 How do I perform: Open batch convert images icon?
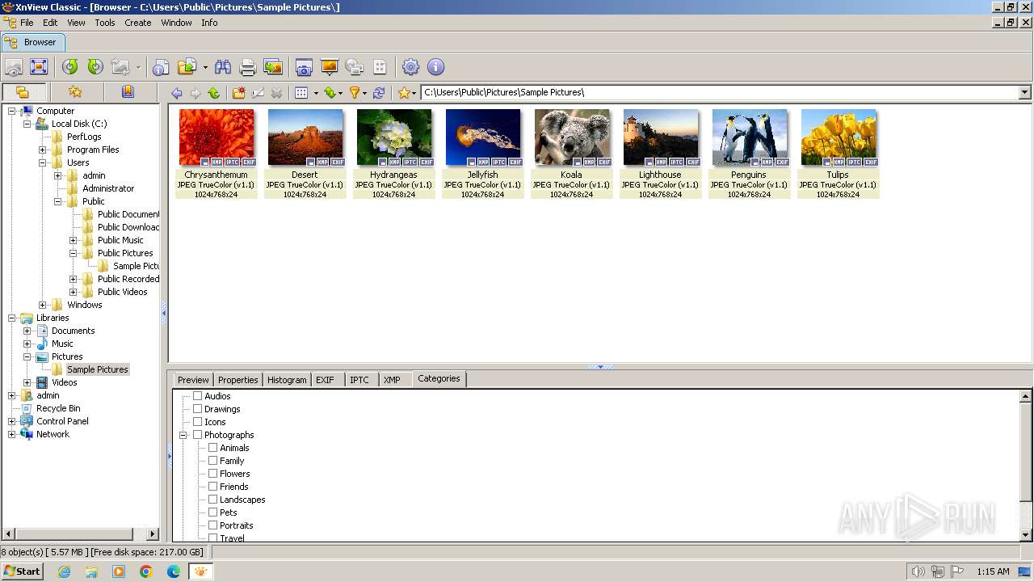(x=273, y=67)
